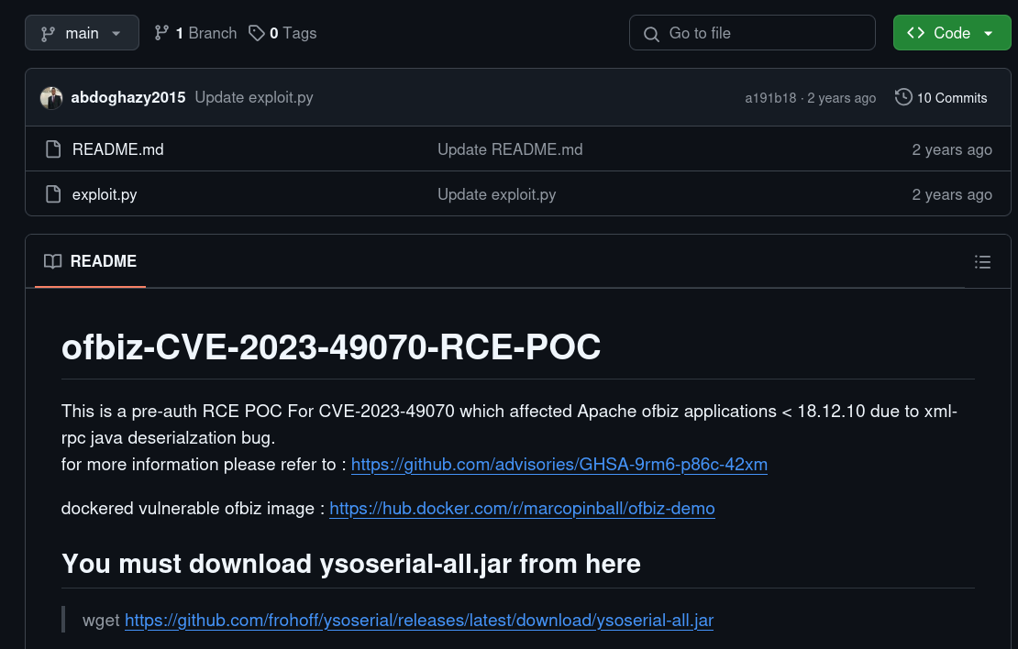Open the abdoghazy2015 author profile link
The image size is (1018, 649).
click(127, 97)
